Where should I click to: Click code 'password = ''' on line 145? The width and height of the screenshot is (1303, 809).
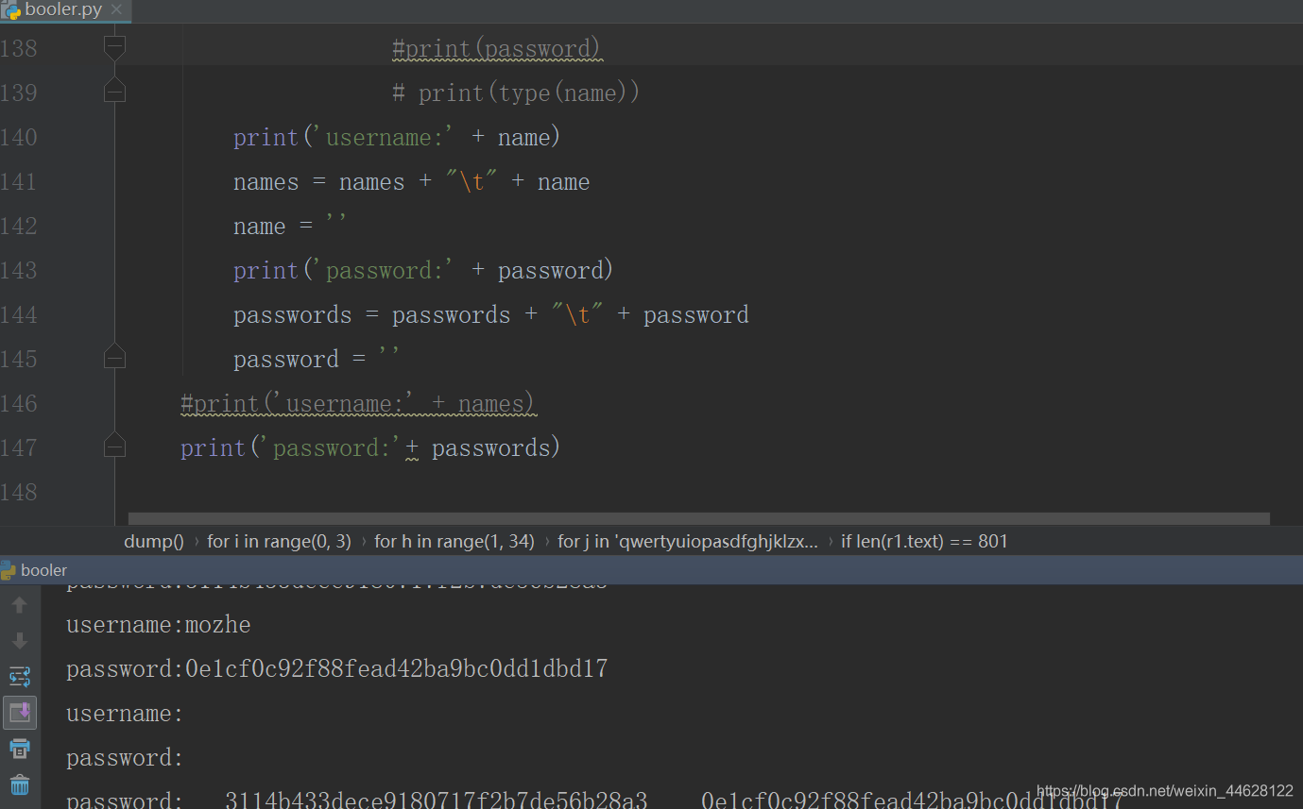click(x=317, y=360)
